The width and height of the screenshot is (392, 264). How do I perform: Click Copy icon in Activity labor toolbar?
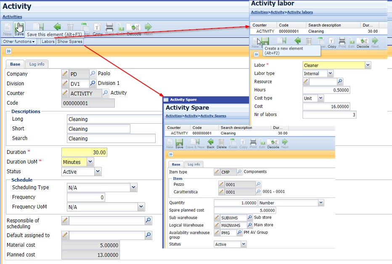pos(331,42)
